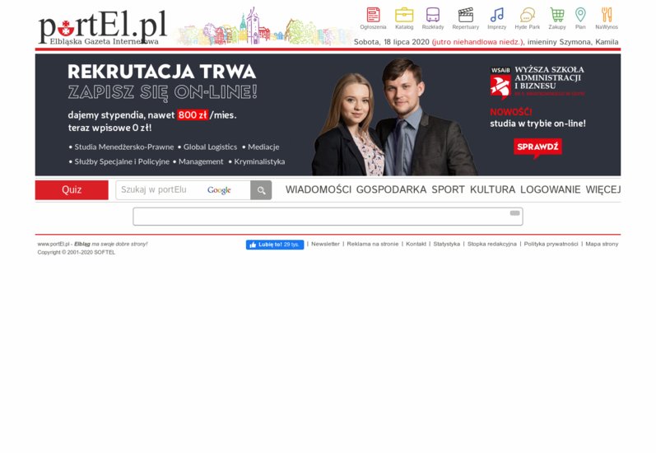Open the LOGOWANIE menu item

click(550, 189)
